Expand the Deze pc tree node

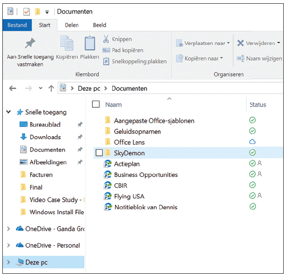[x=8, y=262]
